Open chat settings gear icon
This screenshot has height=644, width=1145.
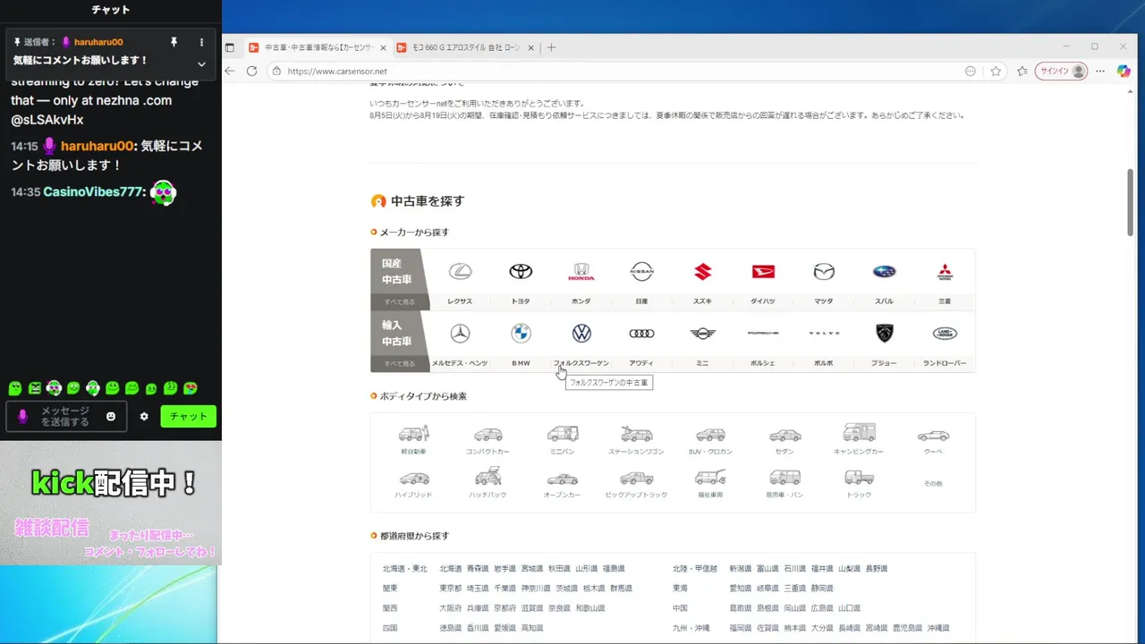click(x=144, y=417)
